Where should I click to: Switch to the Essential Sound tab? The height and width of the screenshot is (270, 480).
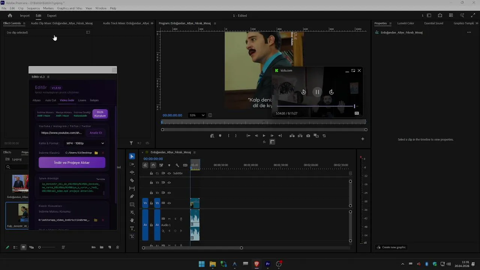(433, 23)
